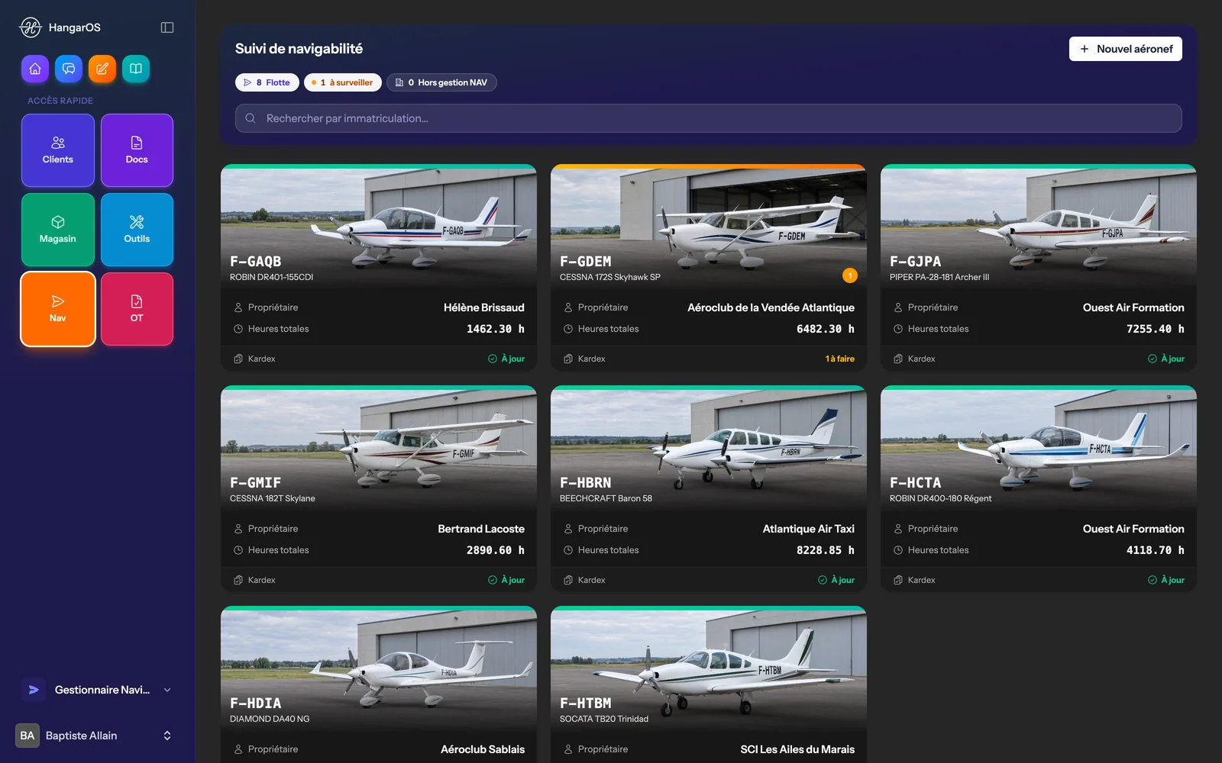The image size is (1222, 763).
Task: Collapse the sidebar panel toggle
Action: (x=167, y=27)
